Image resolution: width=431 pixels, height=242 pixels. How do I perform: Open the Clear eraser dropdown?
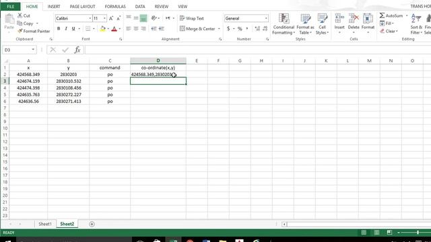click(389, 31)
